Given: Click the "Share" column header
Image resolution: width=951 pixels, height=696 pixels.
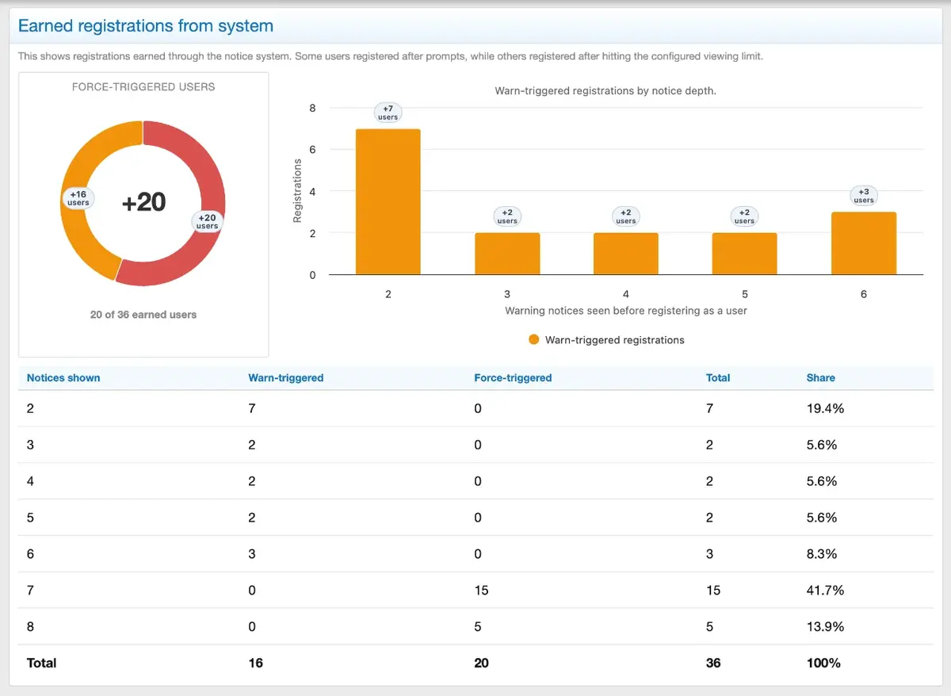Looking at the screenshot, I should pyautogui.click(x=820, y=378).
